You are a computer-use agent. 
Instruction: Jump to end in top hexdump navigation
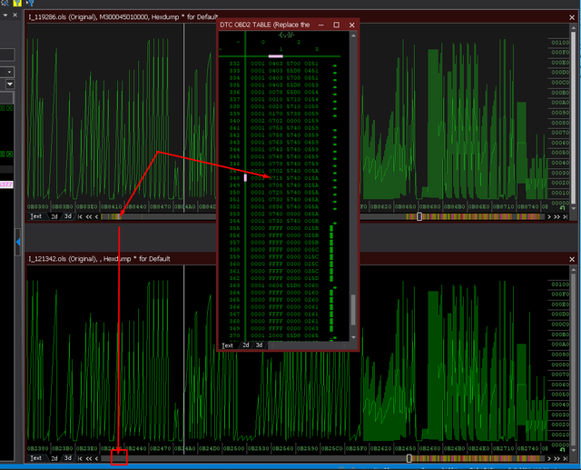point(565,216)
